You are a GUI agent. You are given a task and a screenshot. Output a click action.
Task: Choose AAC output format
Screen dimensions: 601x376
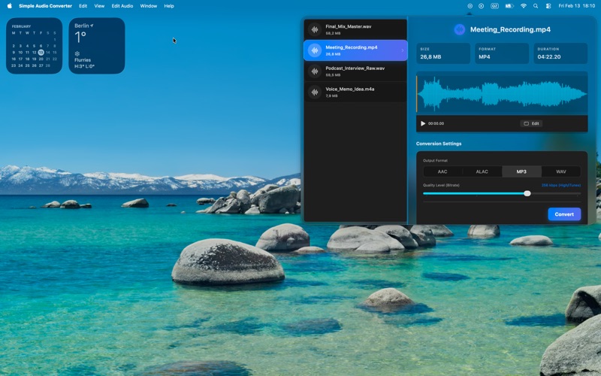442,171
